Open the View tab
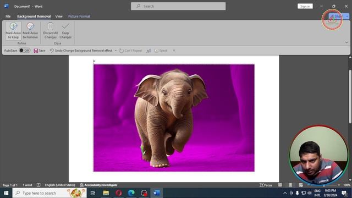352x198 pixels. [59, 16]
